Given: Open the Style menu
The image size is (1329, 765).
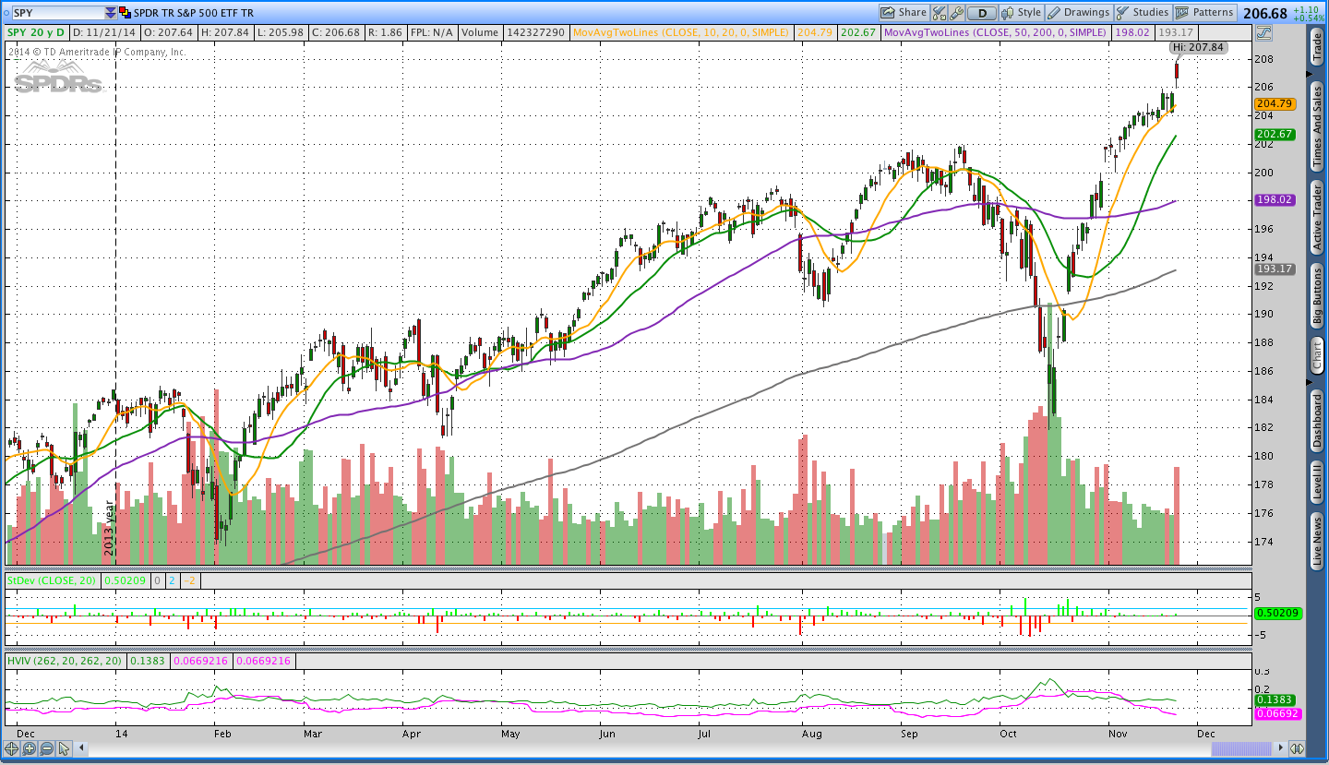Looking at the screenshot, I should [1022, 13].
